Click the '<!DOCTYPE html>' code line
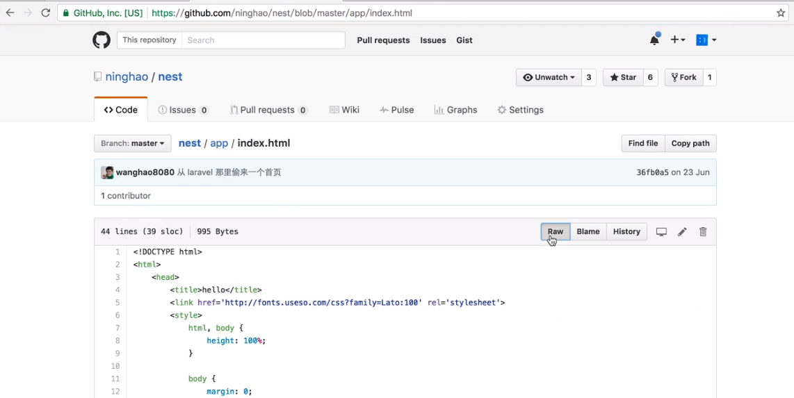This screenshot has height=398, width=794. coord(168,252)
